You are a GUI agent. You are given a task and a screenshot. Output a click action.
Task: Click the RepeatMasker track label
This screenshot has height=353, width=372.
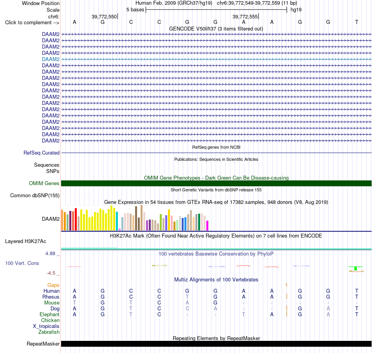click(43, 344)
